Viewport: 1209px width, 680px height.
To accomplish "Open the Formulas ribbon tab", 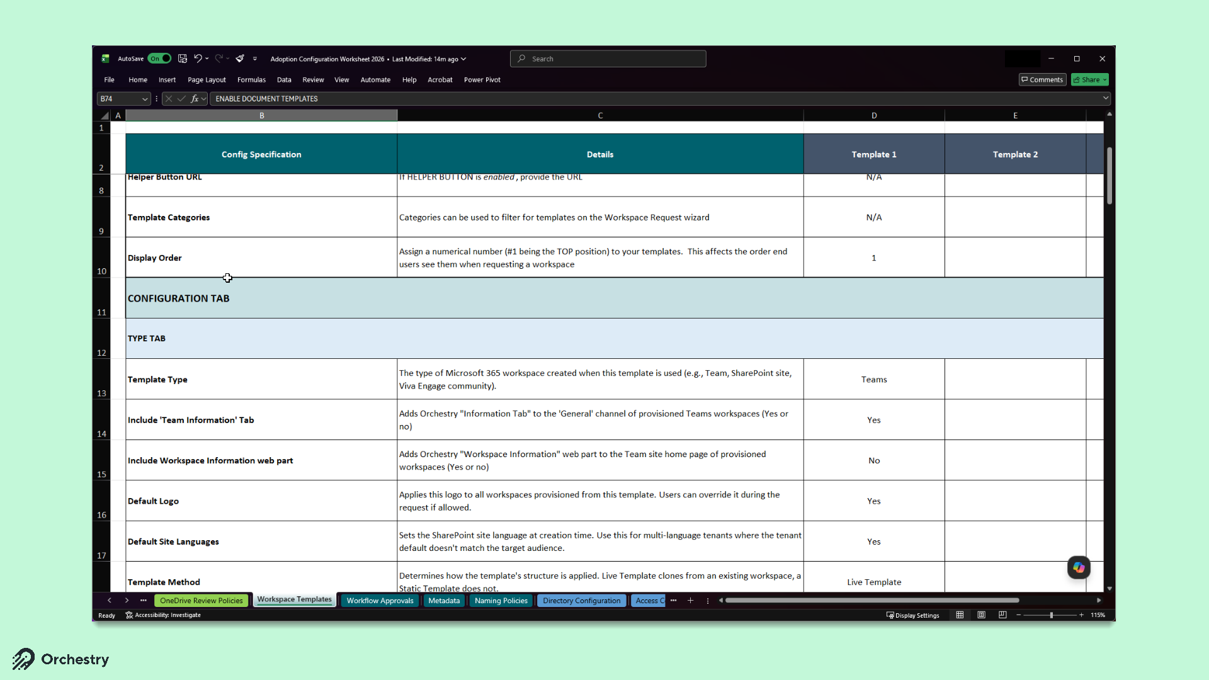I will click(251, 80).
